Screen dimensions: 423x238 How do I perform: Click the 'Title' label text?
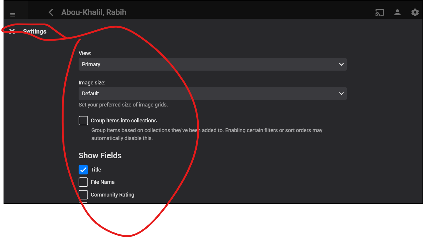(x=96, y=170)
